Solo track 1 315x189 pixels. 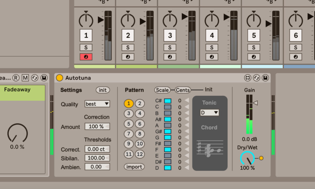point(86,47)
